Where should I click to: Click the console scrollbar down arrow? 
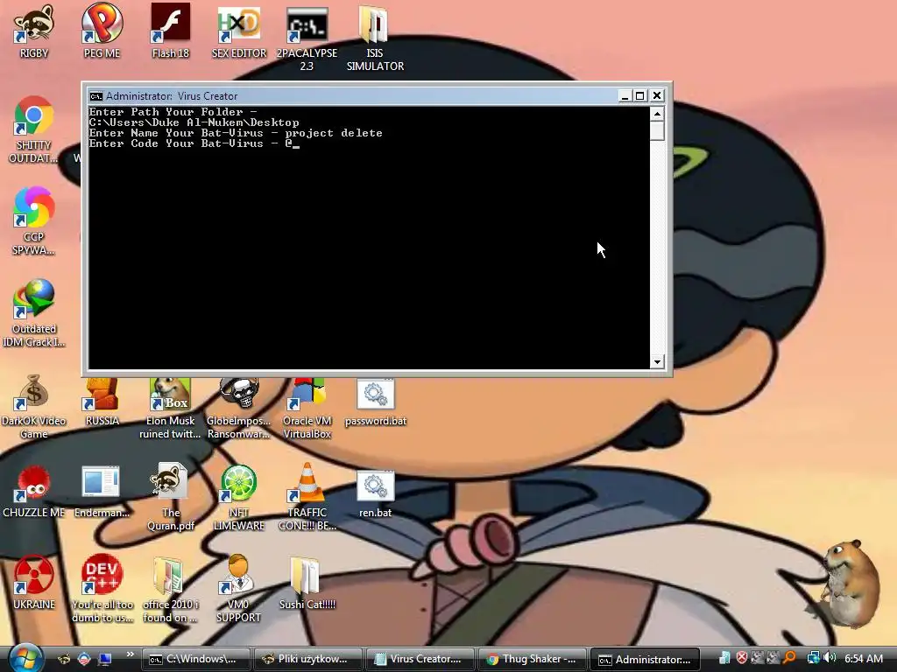click(657, 361)
